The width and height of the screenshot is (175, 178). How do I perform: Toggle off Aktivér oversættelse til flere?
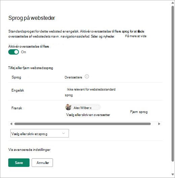13,52
